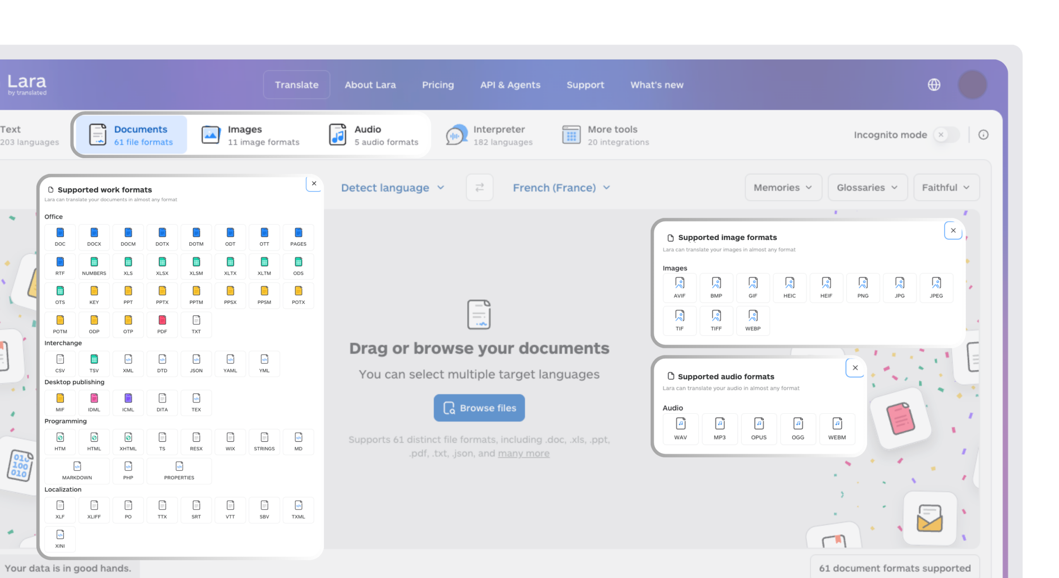
Task: Switch to the Text translation tab
Action: [x=30, y=135]
